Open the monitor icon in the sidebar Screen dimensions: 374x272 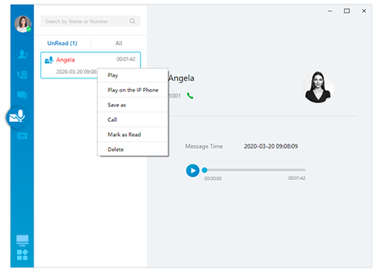[x=22, y=241]
